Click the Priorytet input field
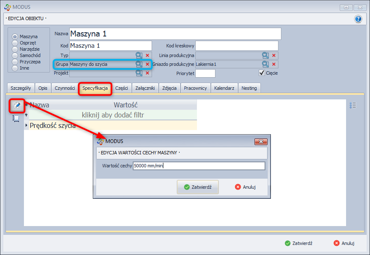The height and width of the screenshot is (255, 370). pos(205,73)
